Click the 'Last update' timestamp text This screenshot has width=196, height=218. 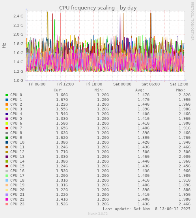[x=147, y=209]
